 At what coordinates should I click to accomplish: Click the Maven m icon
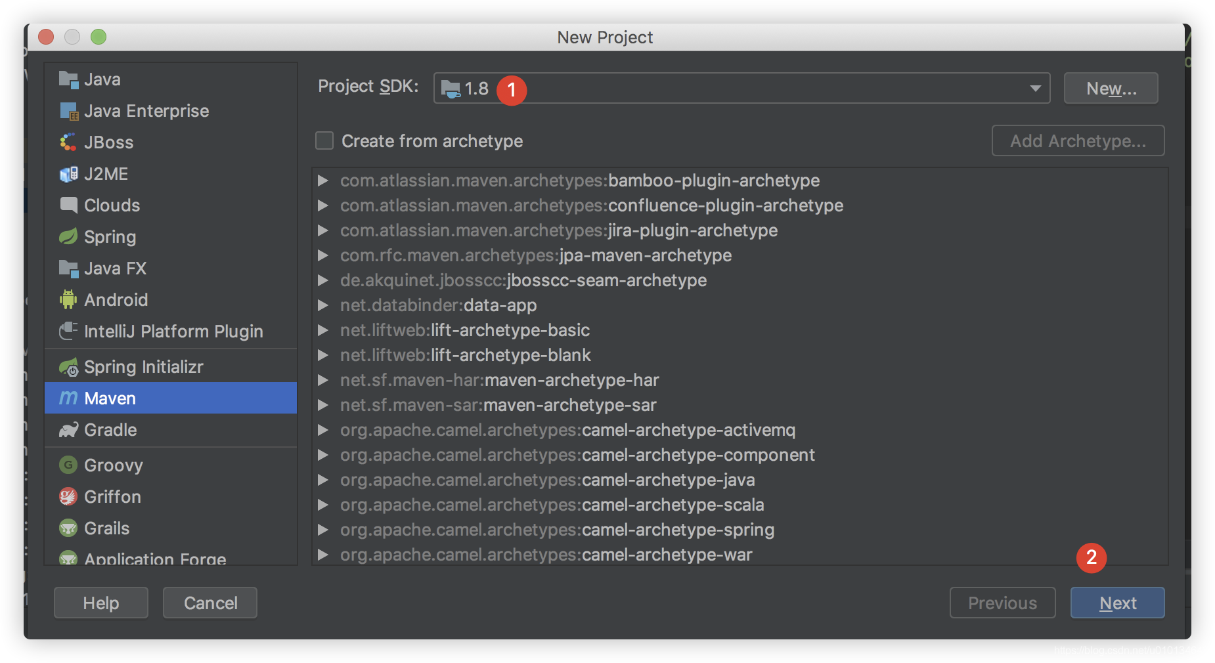68,398
